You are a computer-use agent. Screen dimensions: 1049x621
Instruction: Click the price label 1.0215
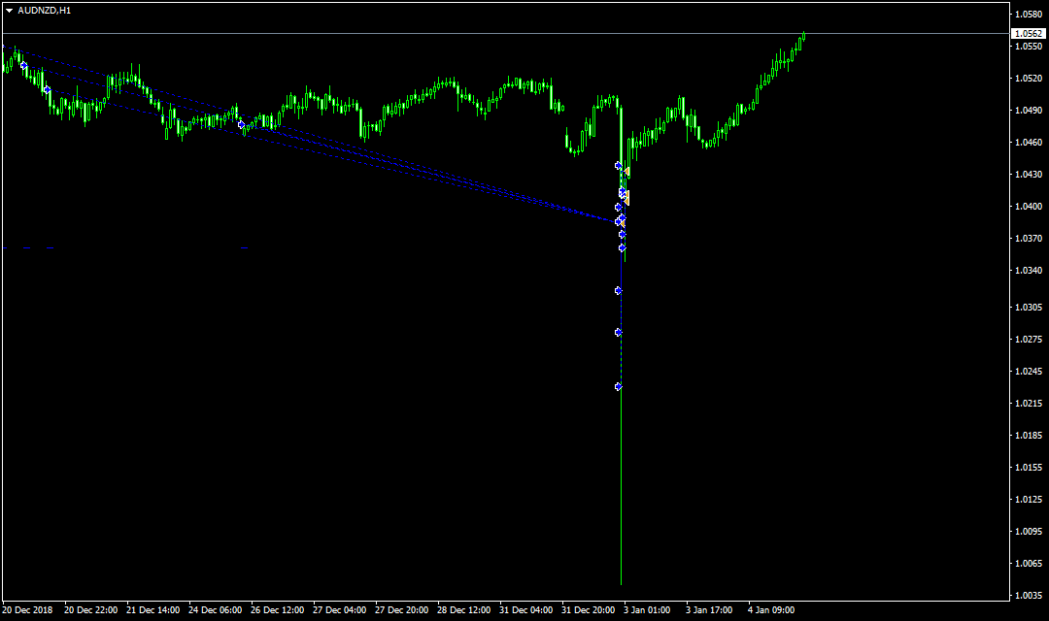pos(1029,404)
